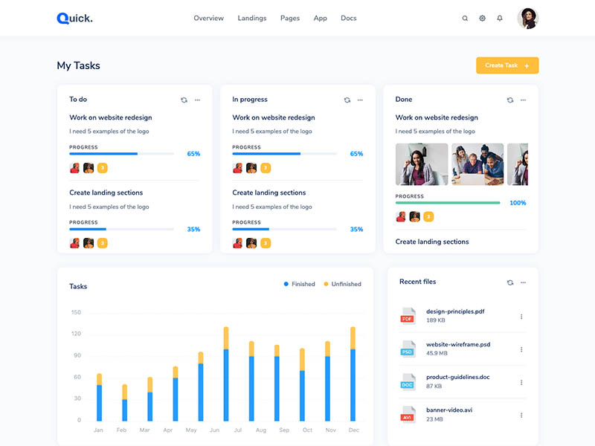
Task: Expand the Recent files more options menu
Action: tap(523, 282)
